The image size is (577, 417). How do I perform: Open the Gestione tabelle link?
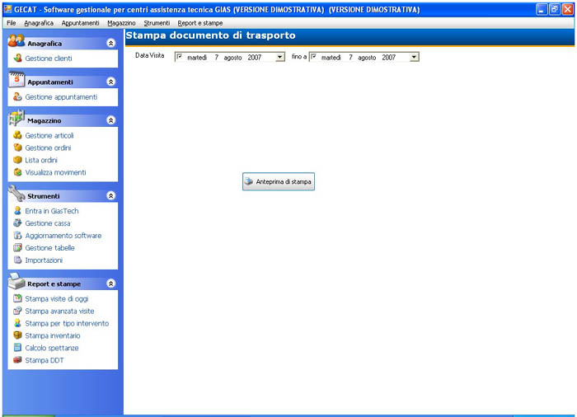tap(49, 248)
